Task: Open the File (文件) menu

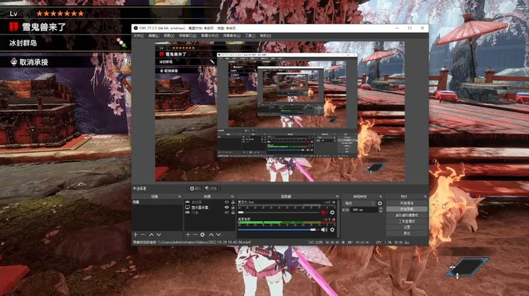Action: click(x=139, y=36)
